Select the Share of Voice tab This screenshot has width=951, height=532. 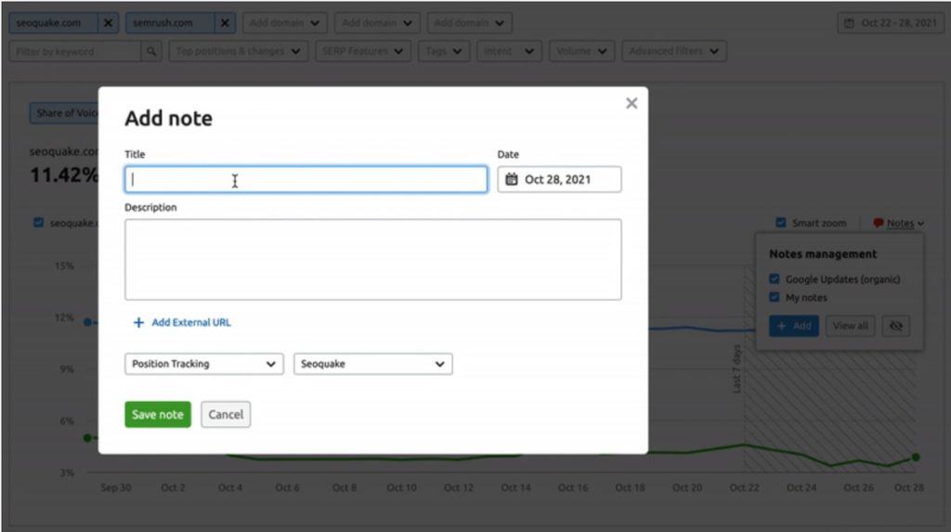[x=64, y=113]
